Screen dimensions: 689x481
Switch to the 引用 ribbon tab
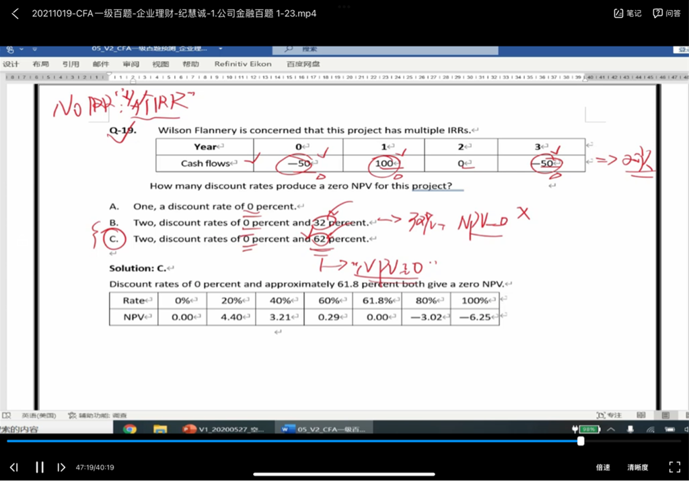[71, 64]
